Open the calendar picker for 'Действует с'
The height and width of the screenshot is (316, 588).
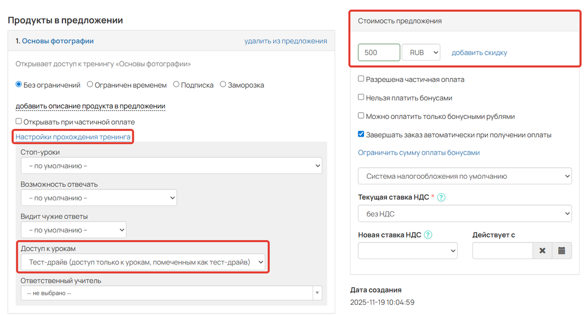tap(562, 250)
